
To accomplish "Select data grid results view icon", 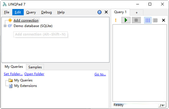I will coord(155,20).
